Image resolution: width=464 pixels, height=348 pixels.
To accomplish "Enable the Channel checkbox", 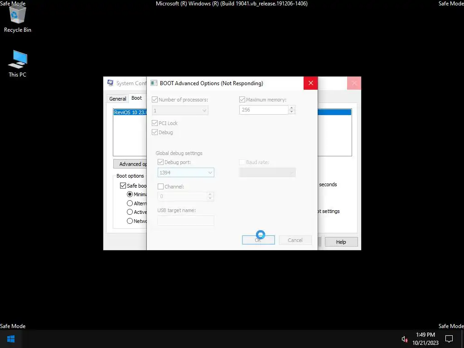I will [x=160, y=186].
